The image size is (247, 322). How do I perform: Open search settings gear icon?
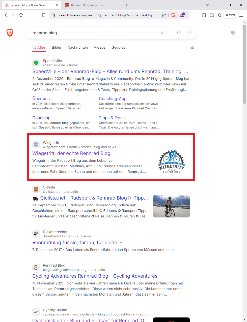[x=233, y=33]
